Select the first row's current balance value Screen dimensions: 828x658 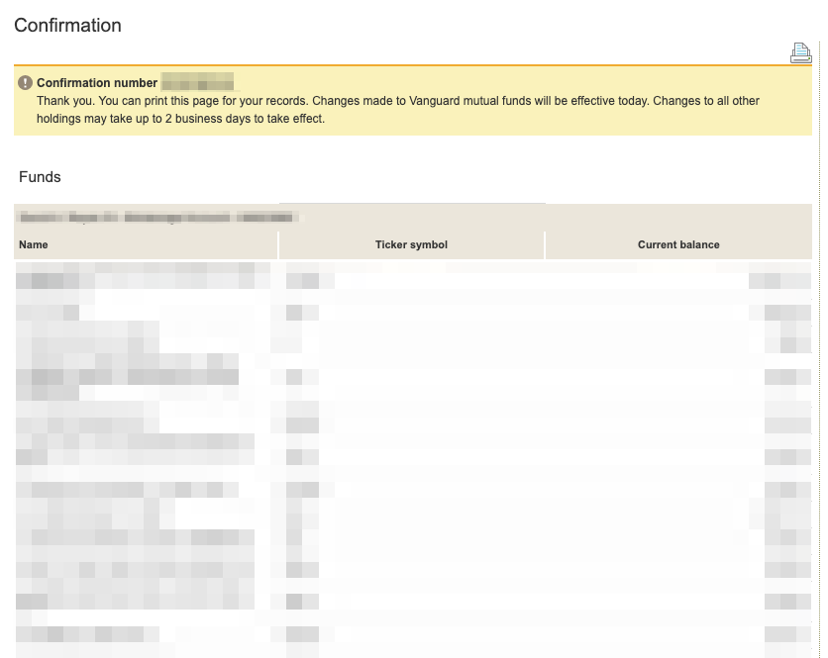pyautogui.click(x=780, y=280)
